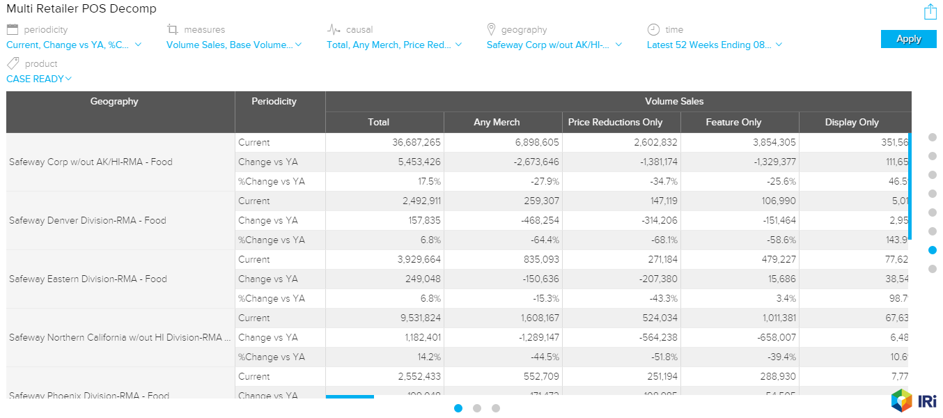Screen dimensions: 943x418
Task: Click the time clock icon
Action: pyautogui.click(x=653, y=29)
